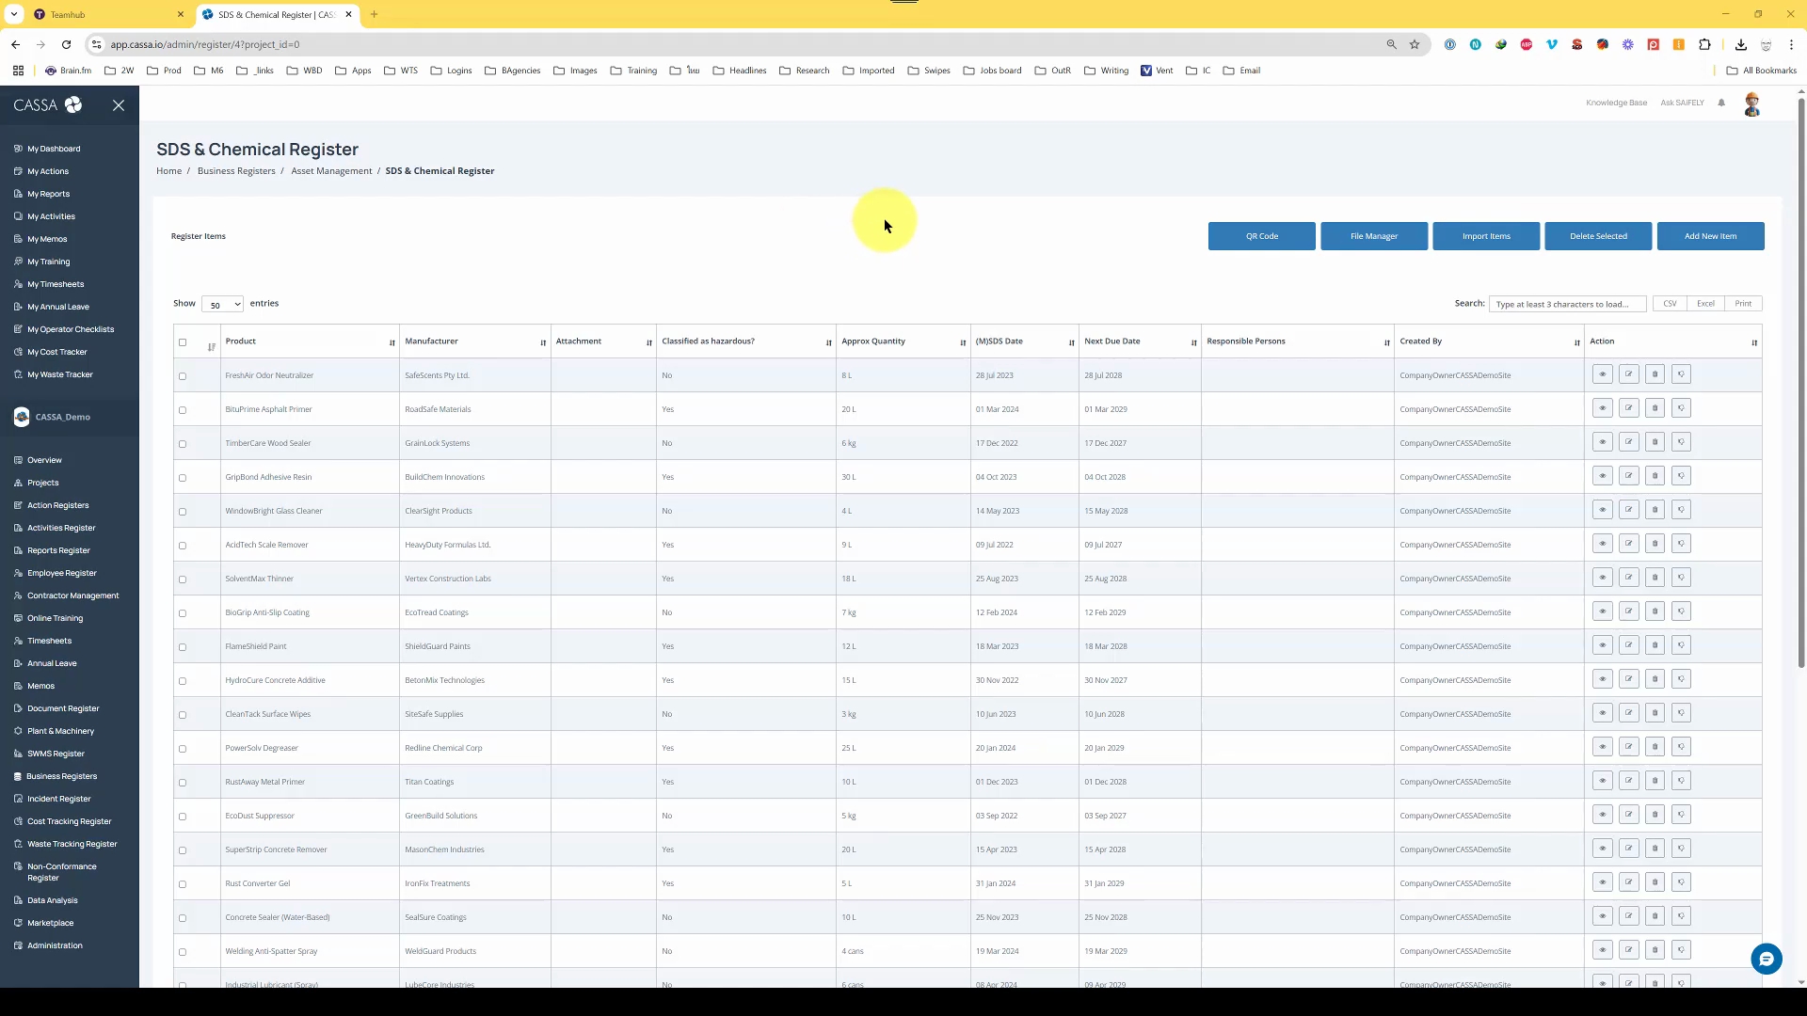Check the SolventMax Thinner row checkbox
Viewport: 1807px width, 1016px height.
pyautogui.click(x=183, y=579)
